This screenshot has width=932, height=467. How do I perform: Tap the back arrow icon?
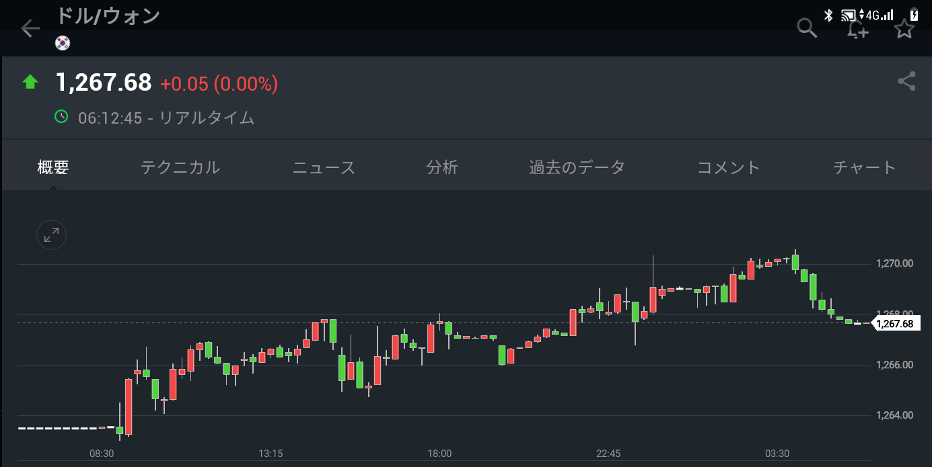tap(30, 29)
